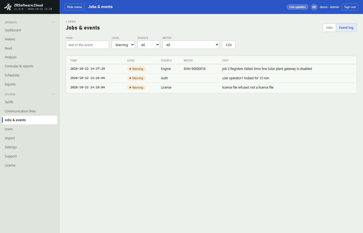Click the TEXT column header
Viewport: 363px width, 233px height.
coord(225,61)
